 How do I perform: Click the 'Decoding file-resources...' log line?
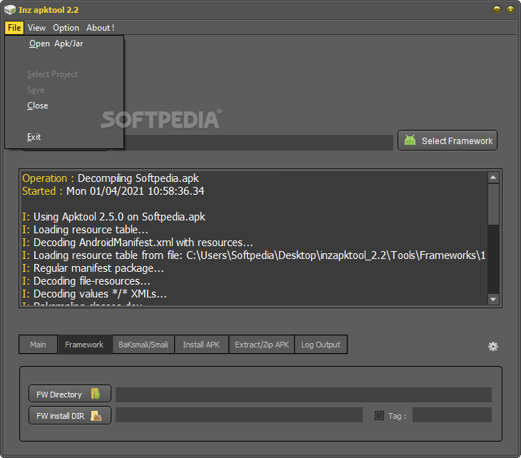coord(86,281)
